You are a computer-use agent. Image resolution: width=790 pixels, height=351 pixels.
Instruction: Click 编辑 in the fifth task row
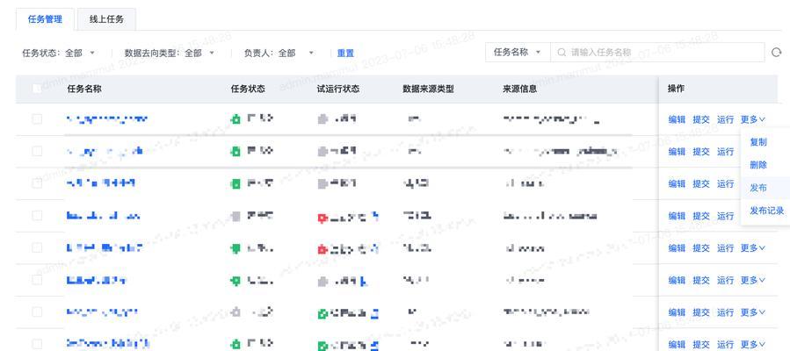pyautogui.click(x=677, y=248)
